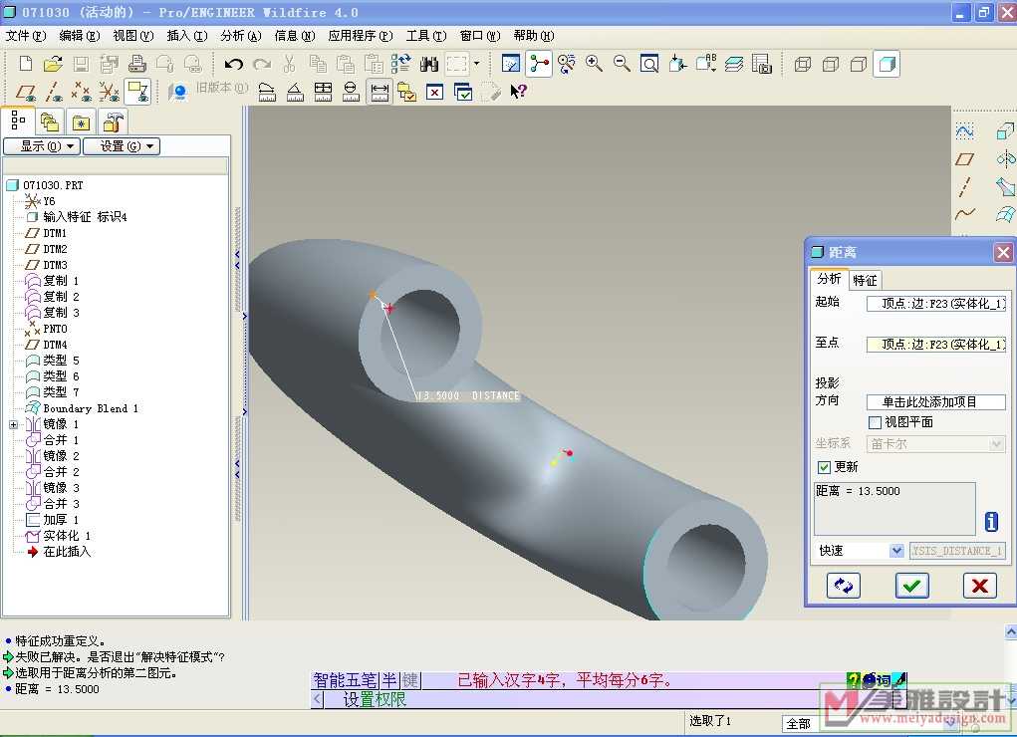The width and height of the screenshot is (1017, 737).
Task: Toggle annotation element display
Action: click(x=137, y=92)
